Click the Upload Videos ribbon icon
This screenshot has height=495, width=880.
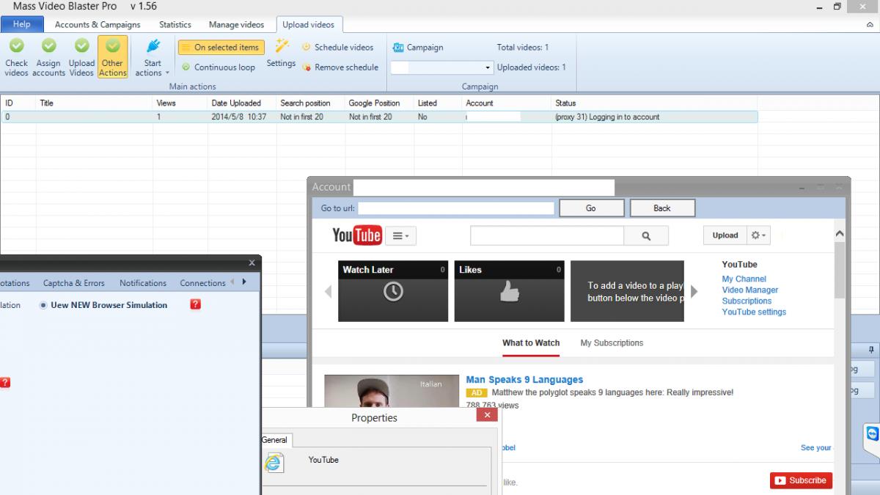pyautogui.click(x=81, y=46)
